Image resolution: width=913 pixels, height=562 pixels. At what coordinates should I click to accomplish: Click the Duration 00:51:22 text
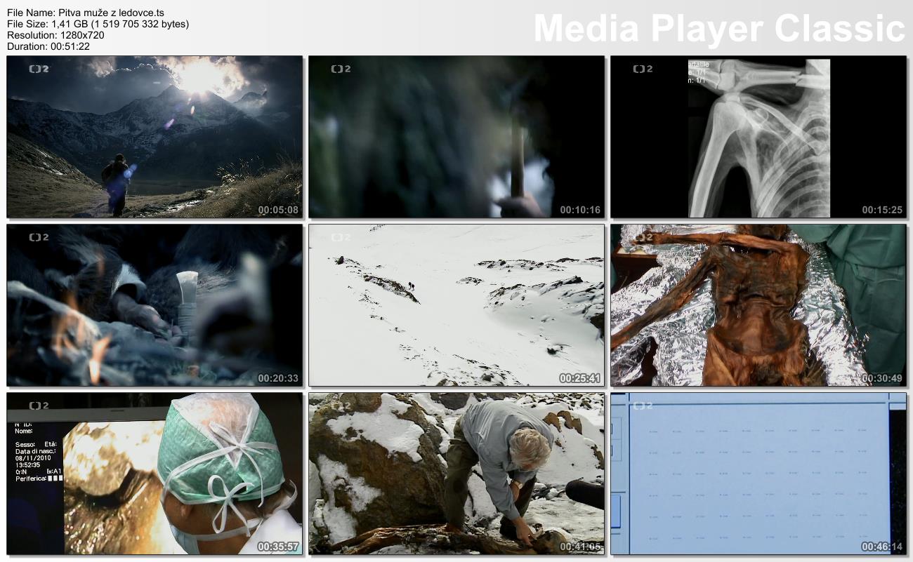(48, 46)
